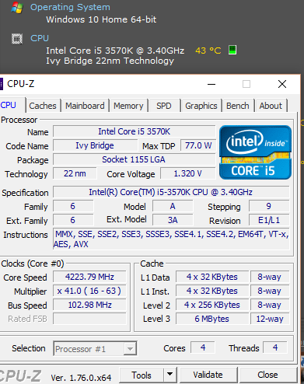This screenshot has height=384, width=304.
Task: Go to the SPD tab
Action: [164, 106]
